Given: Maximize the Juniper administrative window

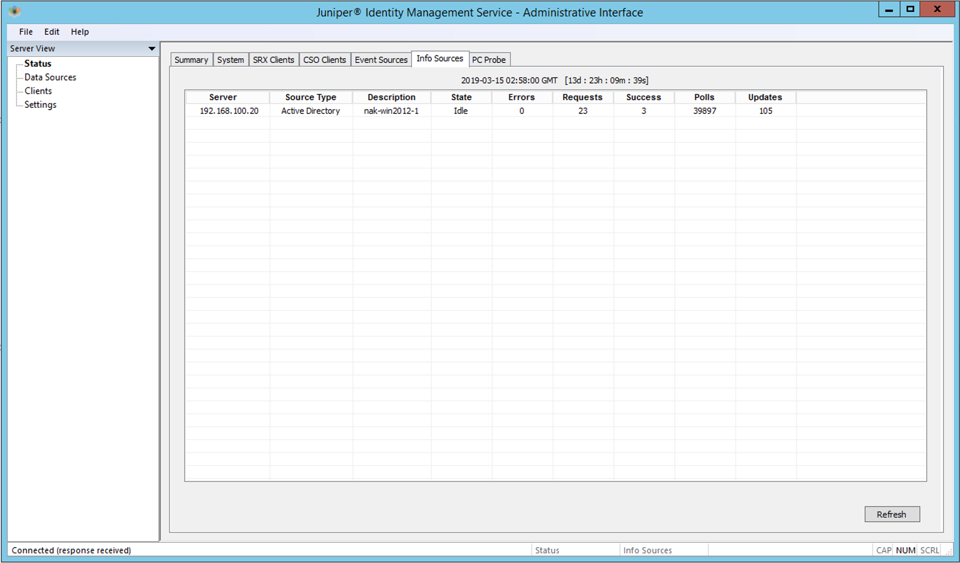Looking at the screenshot, I should pyautogui.click(x=910, y=9).
